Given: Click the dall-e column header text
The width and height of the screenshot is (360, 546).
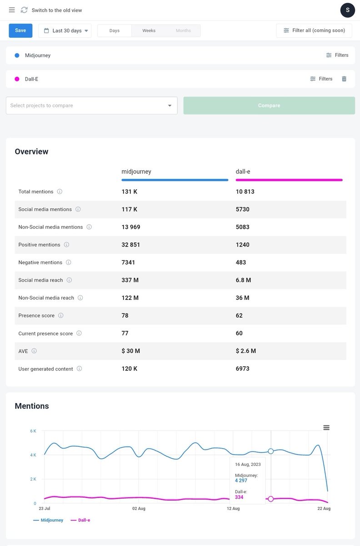Looking at the screenshot, I should (244, 172).
